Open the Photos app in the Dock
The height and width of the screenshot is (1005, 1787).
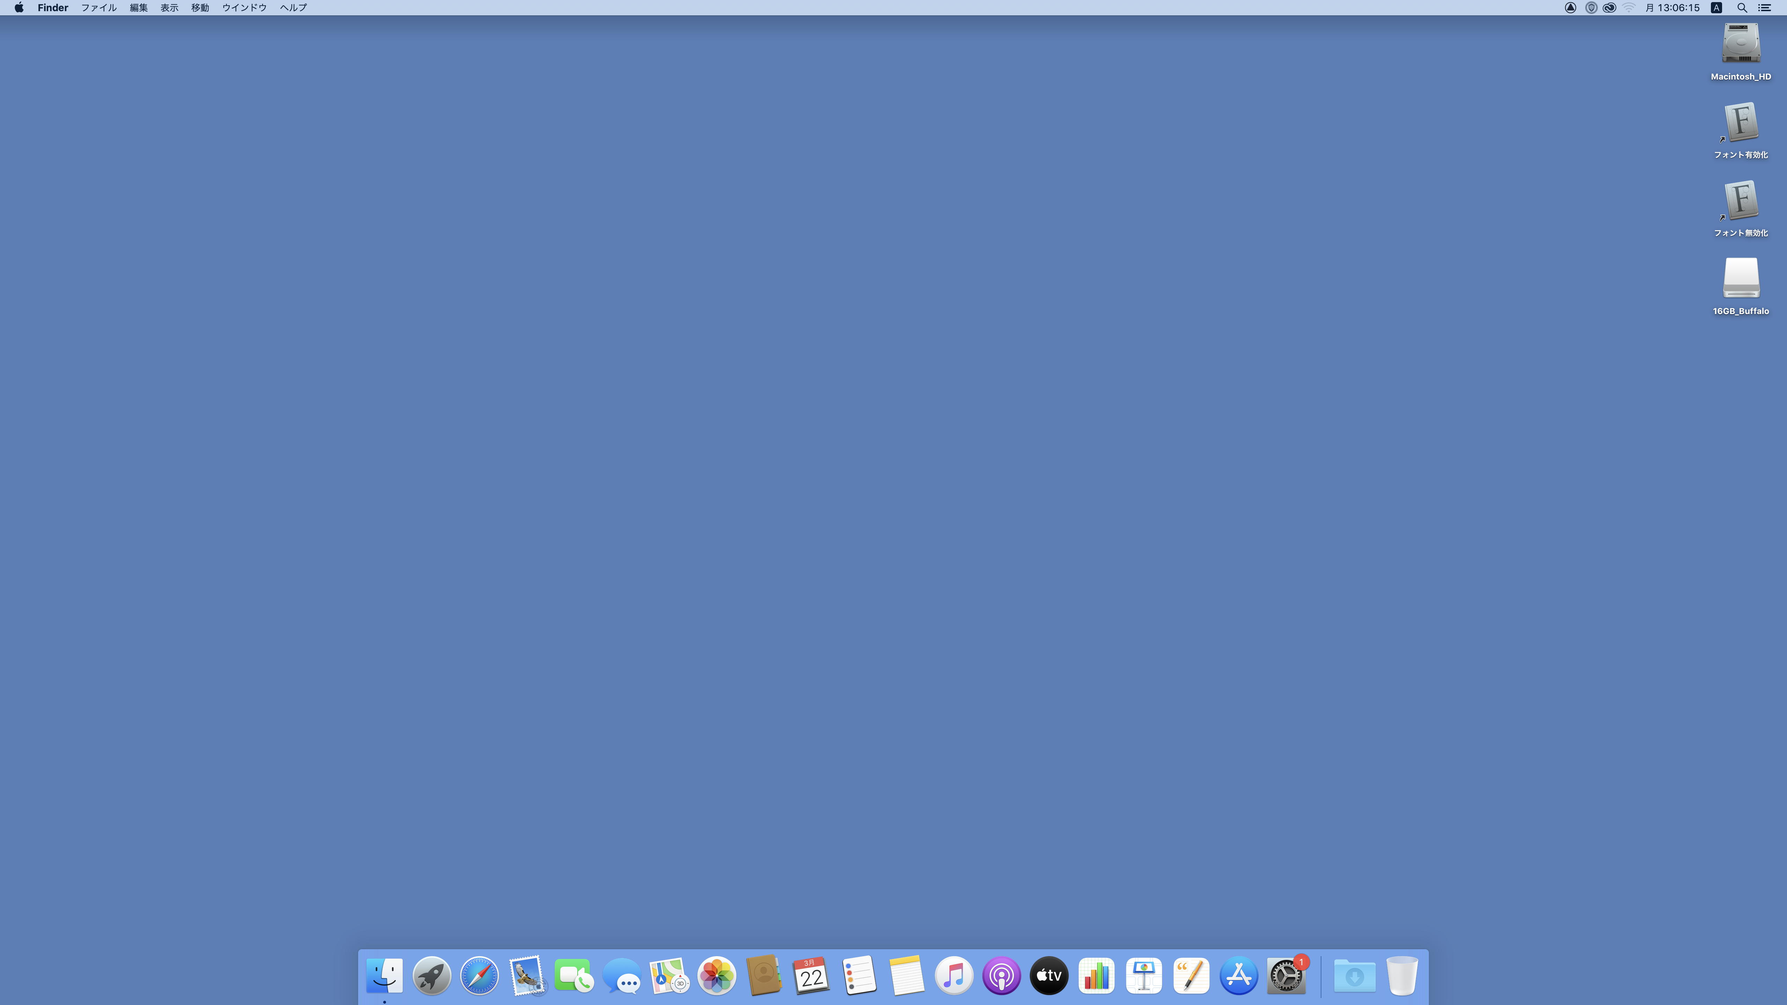click(x=717, y=976)
